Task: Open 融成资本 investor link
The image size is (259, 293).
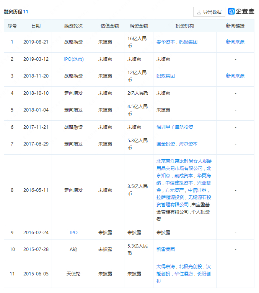Action: pyautogui.click(x=184, y=176)
